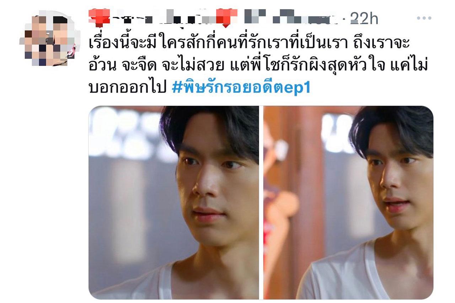Viewport: 455px width, 303px height.
Task: View the right photo of the tweet
Action: click(348, 202)
